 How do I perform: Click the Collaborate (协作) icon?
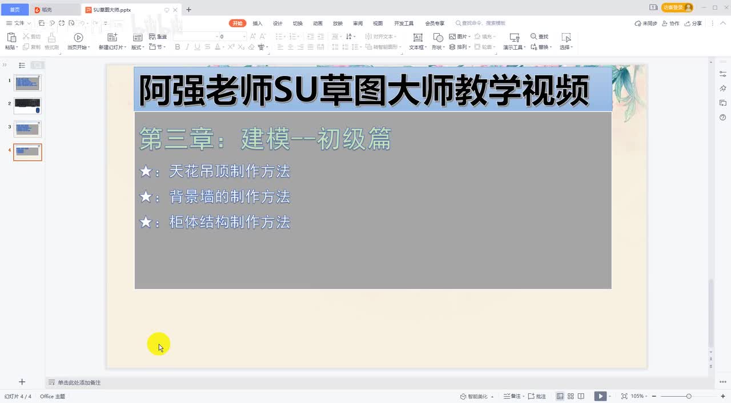tap(670, 23)
